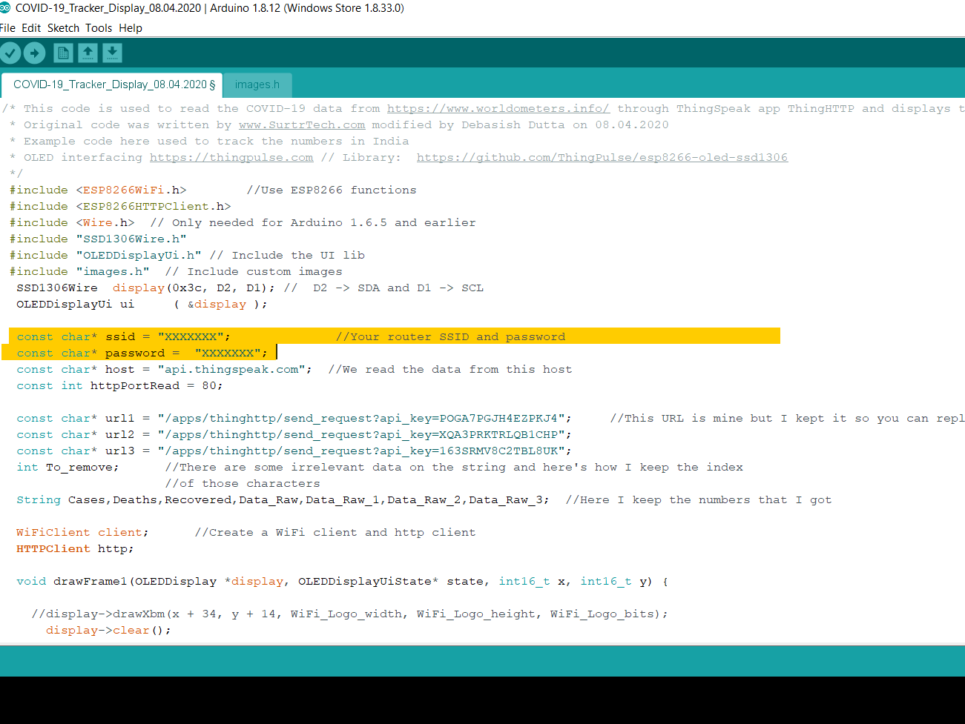965x724 pixels.
Task: Click the Arduino logo in title bar
Action: click(x=5, y=8)
